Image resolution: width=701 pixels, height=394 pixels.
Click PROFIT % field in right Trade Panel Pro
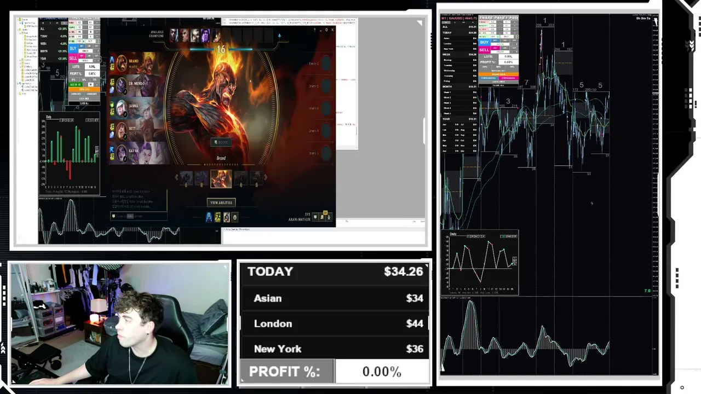point(508,62)
